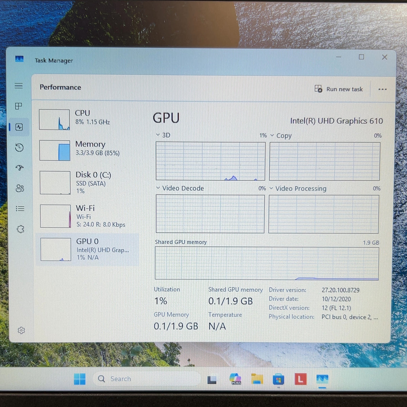Viewport: 407px width, 407px height.
Task: Click the Video Decode usage graph
Action: pos(210,214)
